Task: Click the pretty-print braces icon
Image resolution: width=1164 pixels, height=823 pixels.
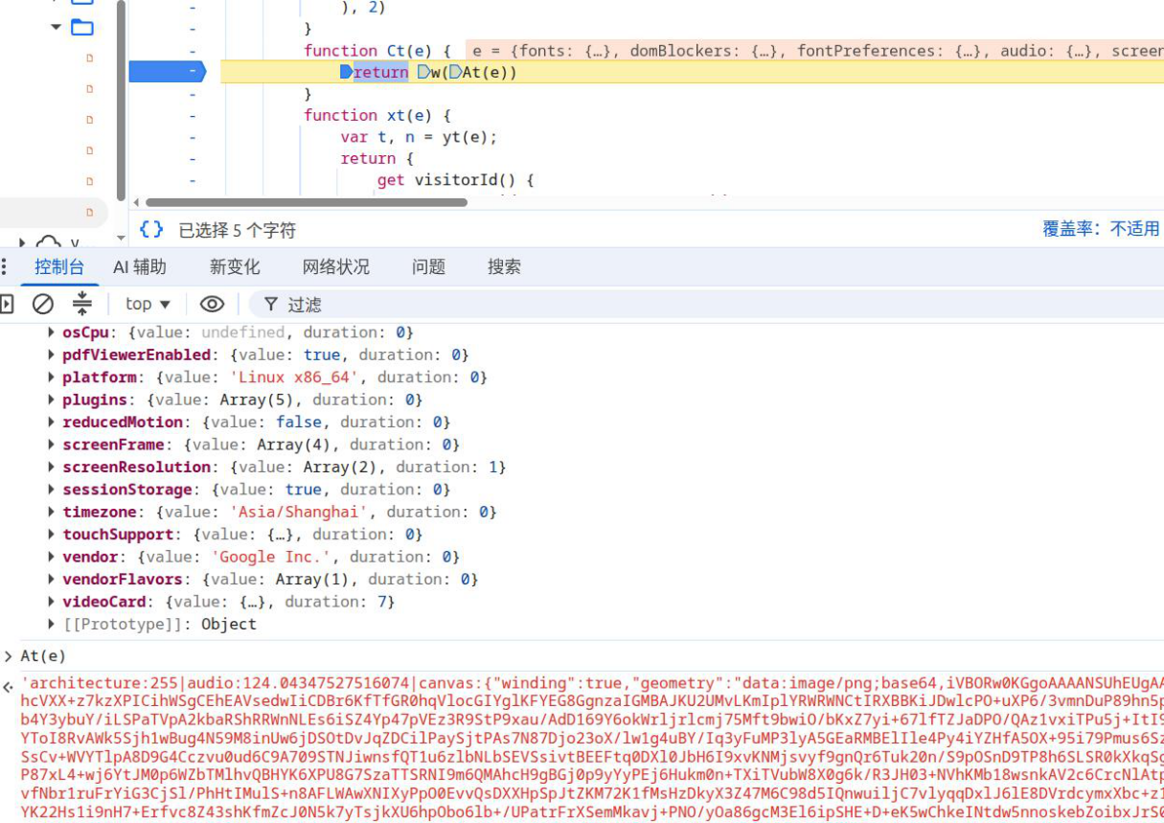Action: 151,229
